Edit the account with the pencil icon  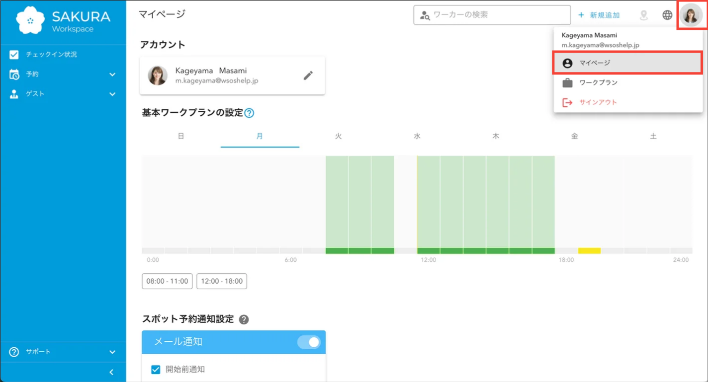[x=308, y=75]
